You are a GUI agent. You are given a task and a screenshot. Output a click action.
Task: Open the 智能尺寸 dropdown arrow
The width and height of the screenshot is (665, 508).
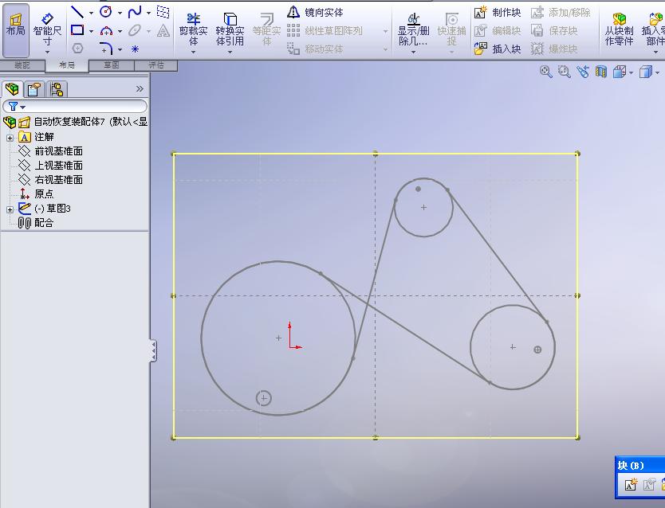pos(47,52)
